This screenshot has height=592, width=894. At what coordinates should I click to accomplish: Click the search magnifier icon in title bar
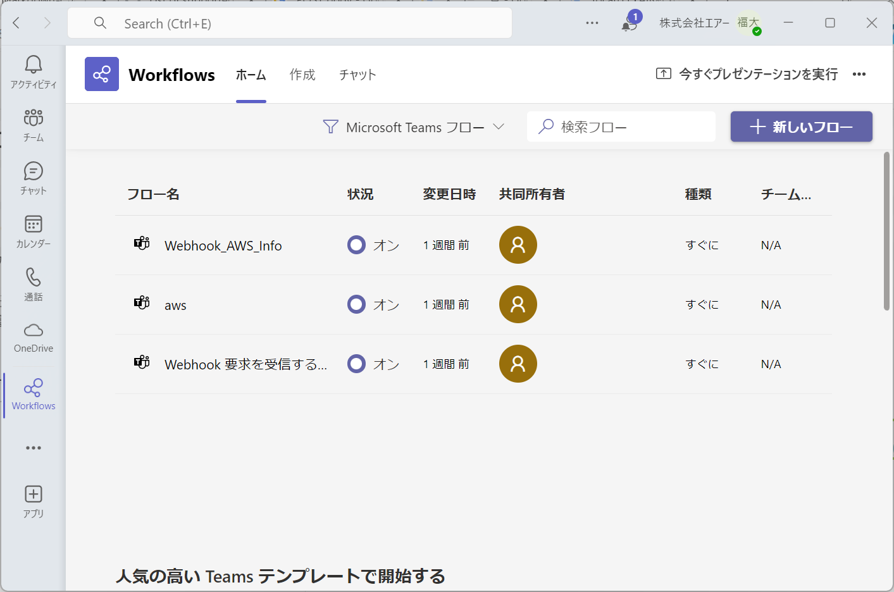[x=100, y=23]
